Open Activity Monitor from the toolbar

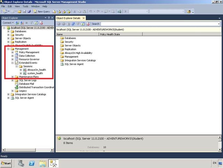click(119, 11)
